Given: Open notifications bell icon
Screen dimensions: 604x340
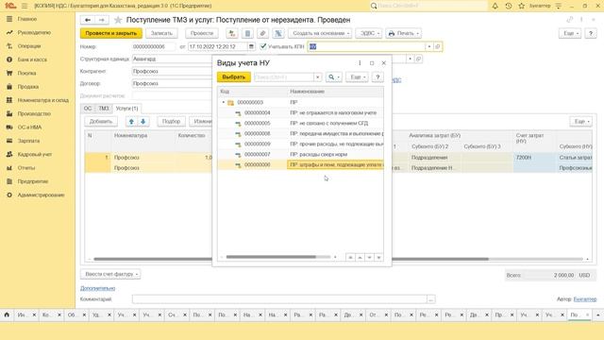Looking at the screenshot, I should [495, 6].
